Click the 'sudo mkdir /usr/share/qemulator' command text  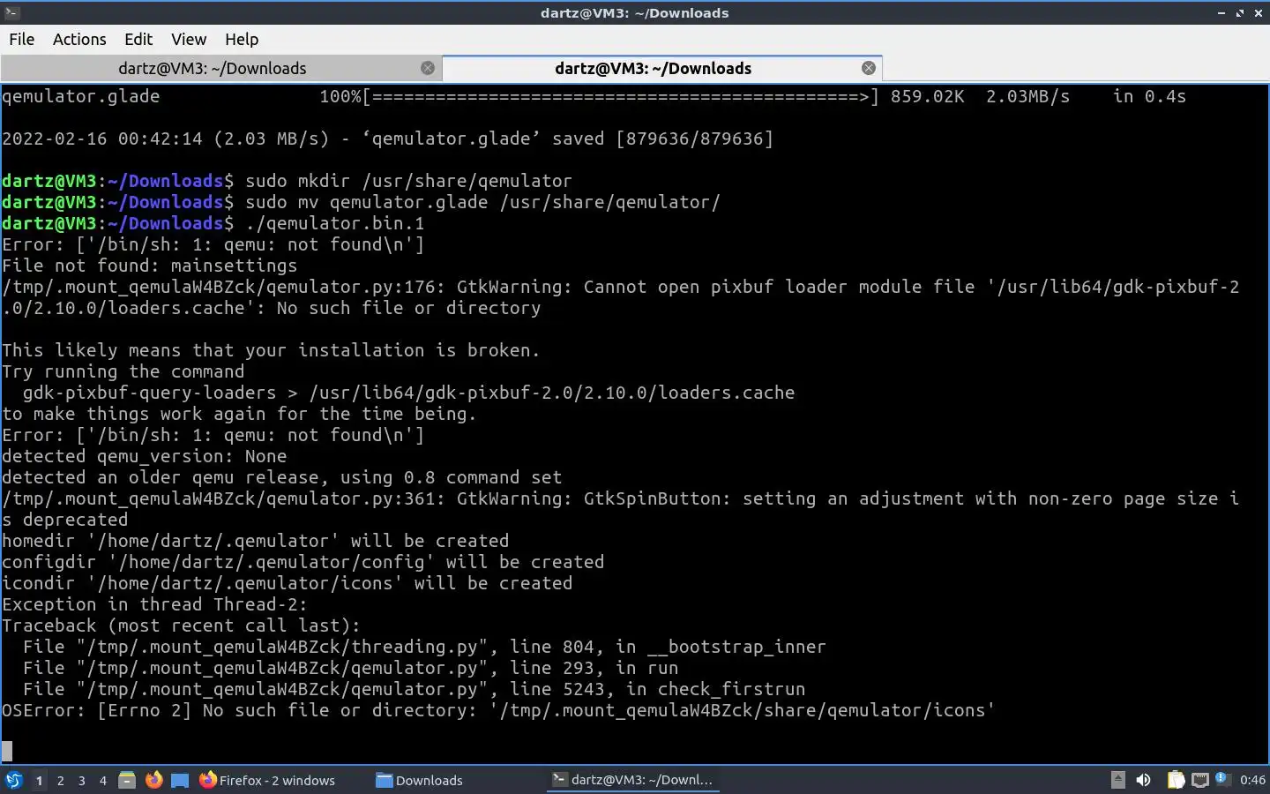(x=408, y=181)
